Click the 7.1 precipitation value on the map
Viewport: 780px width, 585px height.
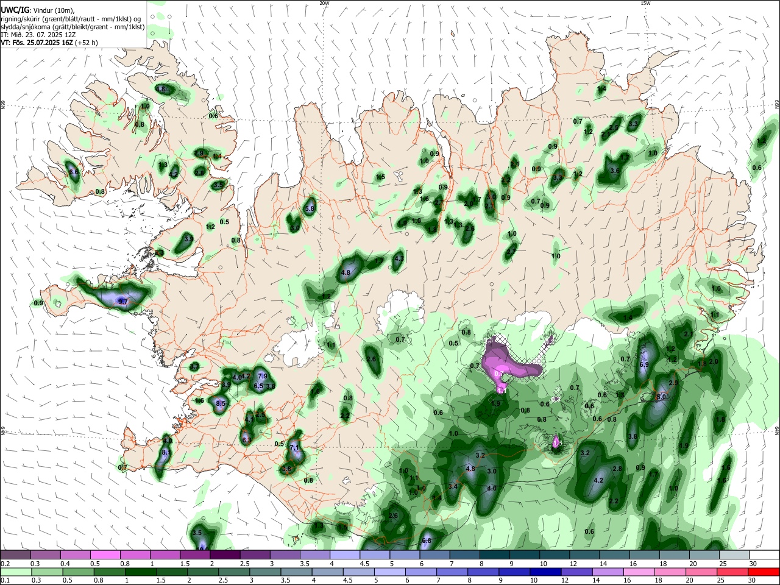pyautogui.click(x=294, y=448)
